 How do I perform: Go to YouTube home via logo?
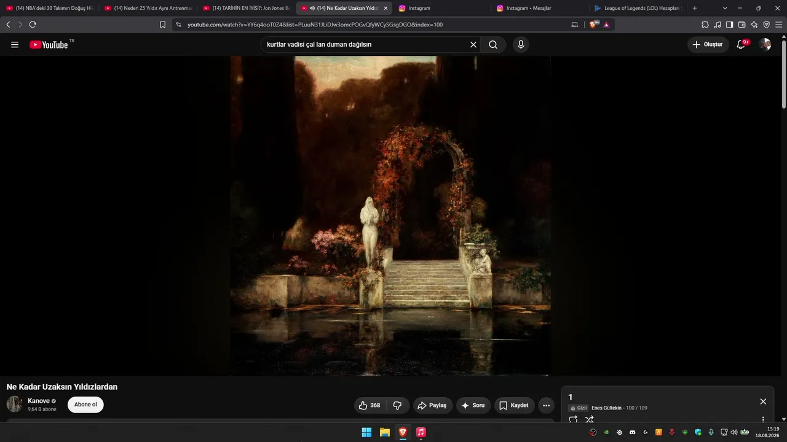49,45
